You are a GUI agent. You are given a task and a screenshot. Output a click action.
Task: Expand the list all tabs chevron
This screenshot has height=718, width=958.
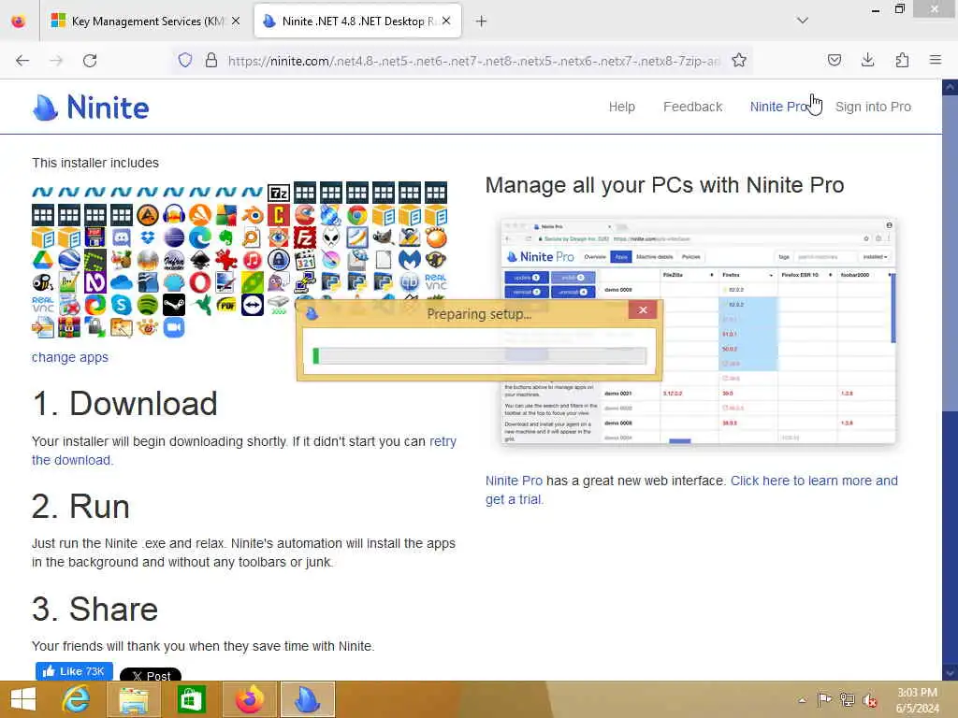click(803, 21)
